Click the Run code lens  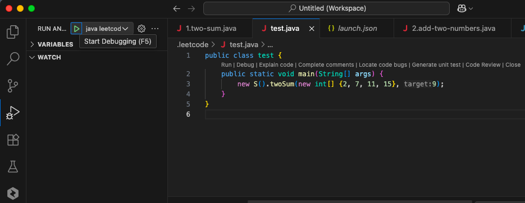[x=226, y=65]
